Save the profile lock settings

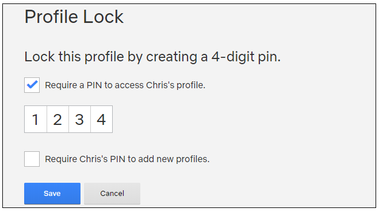coord(52,194)
